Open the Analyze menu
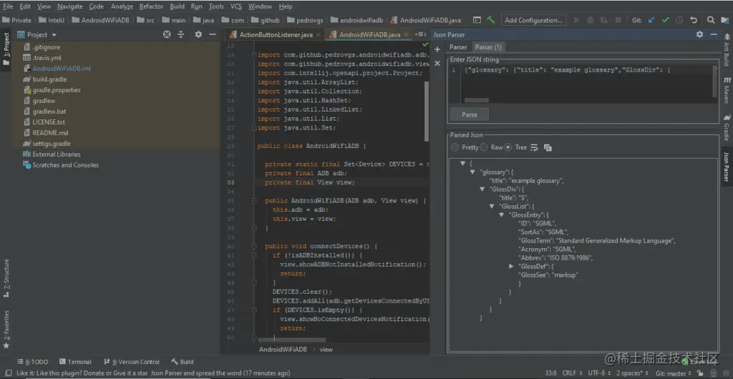Screen dimensions: 733x379 [x=122, y=6]
